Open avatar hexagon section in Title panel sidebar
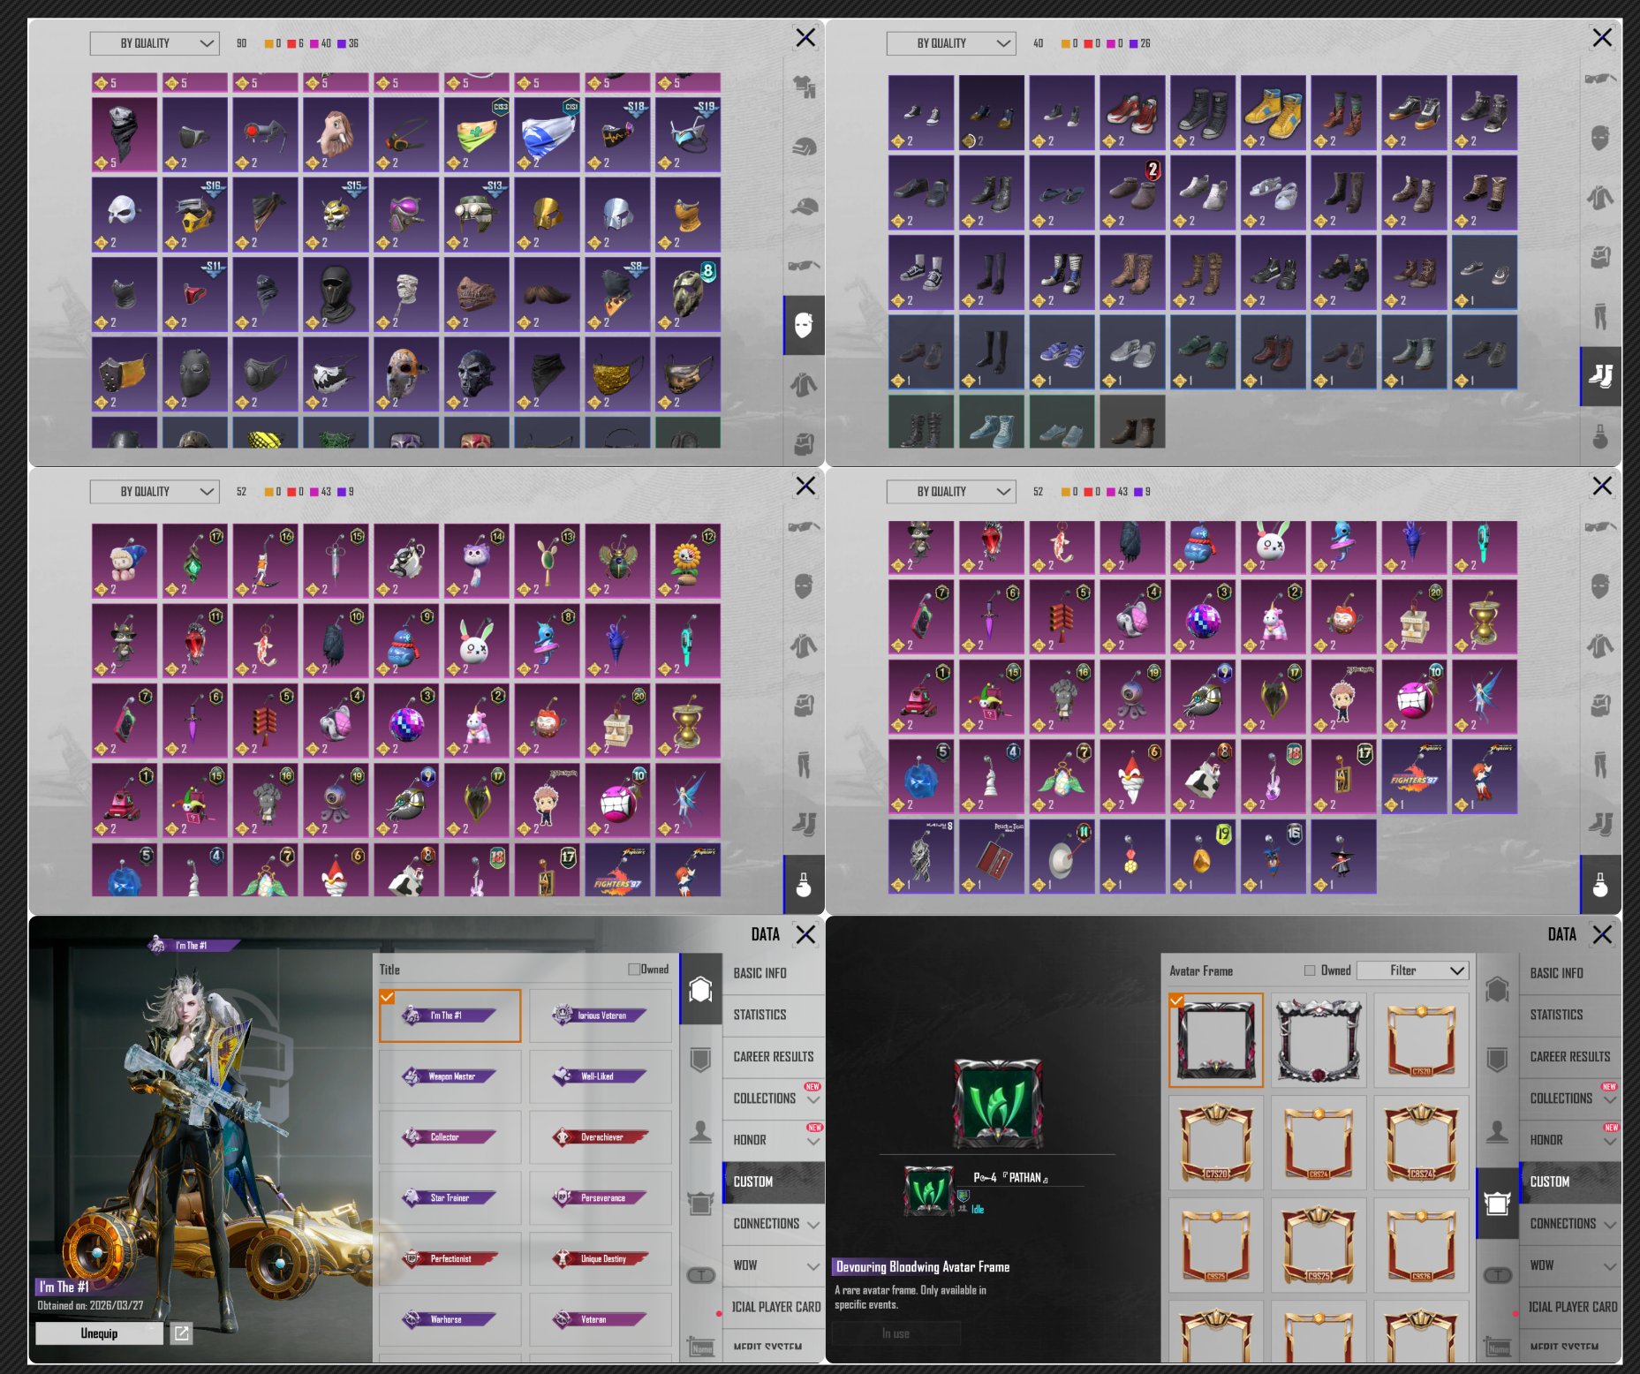 [700, 990]
